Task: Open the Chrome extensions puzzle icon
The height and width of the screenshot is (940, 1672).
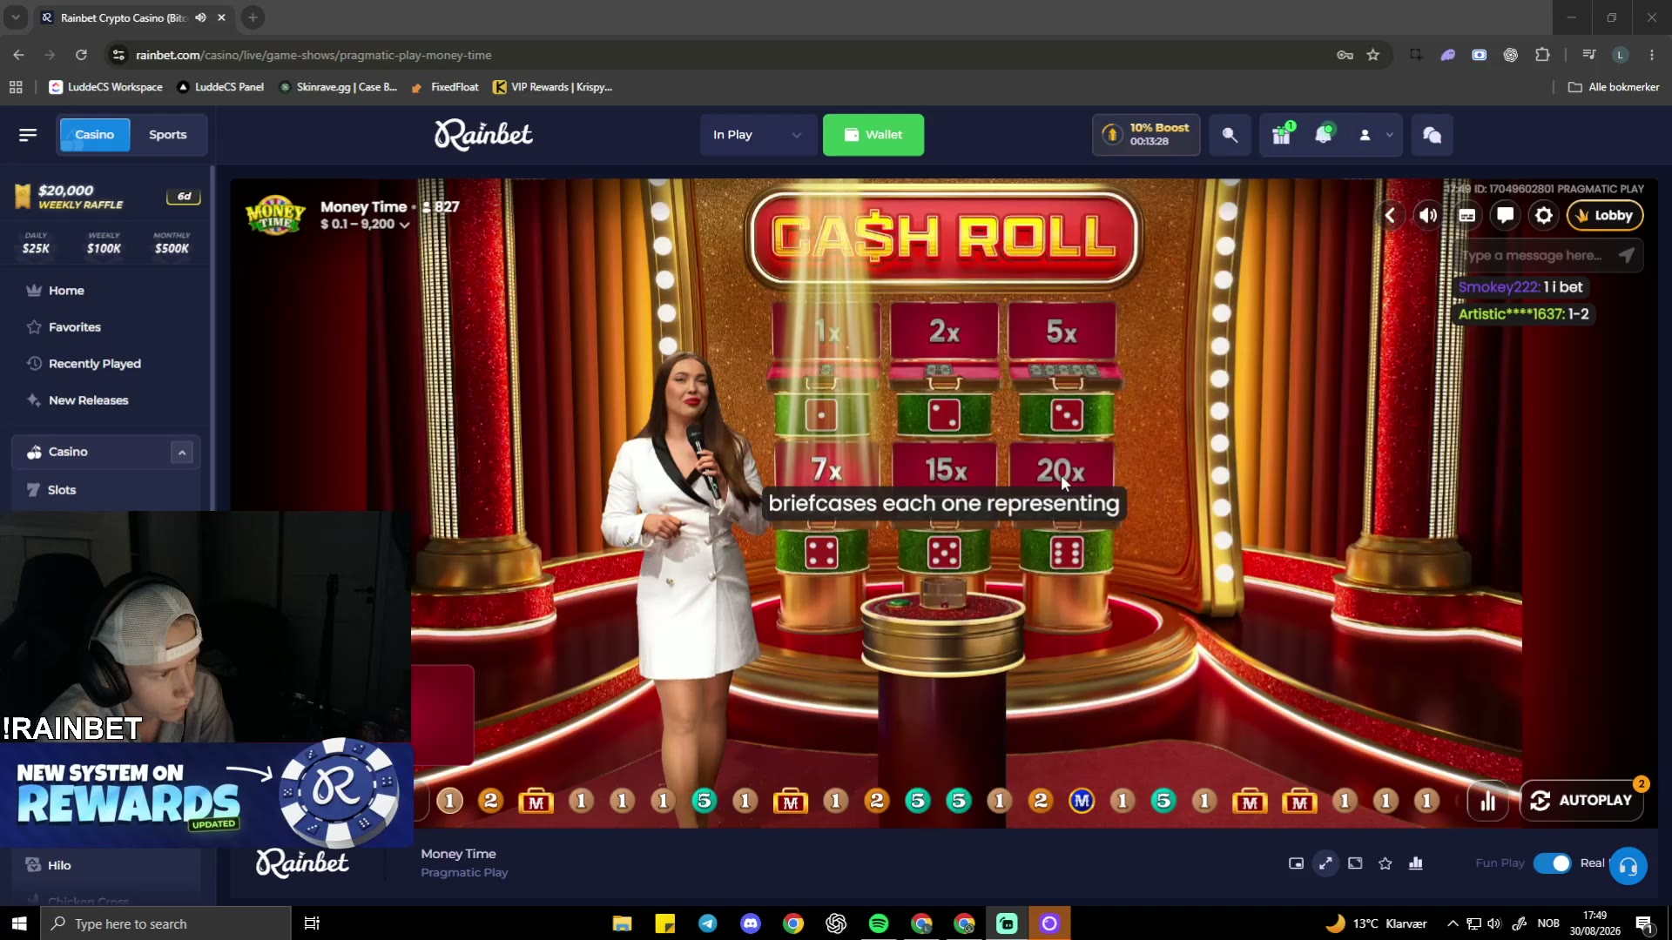Action: click(x=1542, y=55)
